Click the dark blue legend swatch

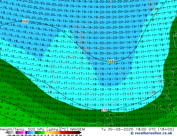point(26,132)
